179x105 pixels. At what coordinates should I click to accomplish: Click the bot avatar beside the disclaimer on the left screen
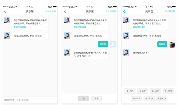click(x=7, y=20)
